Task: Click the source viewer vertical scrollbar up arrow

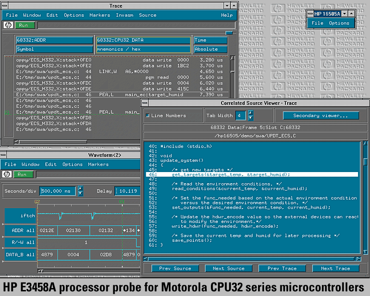Action: click(x=365, y=143)
